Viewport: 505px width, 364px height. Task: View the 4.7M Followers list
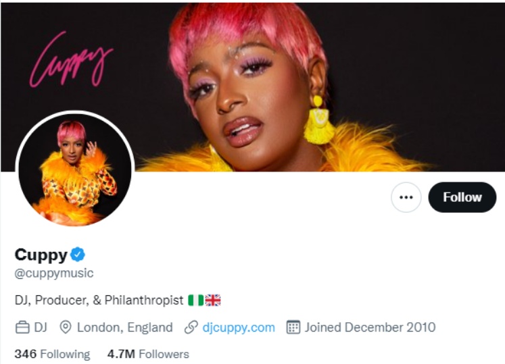click(148, 354)
